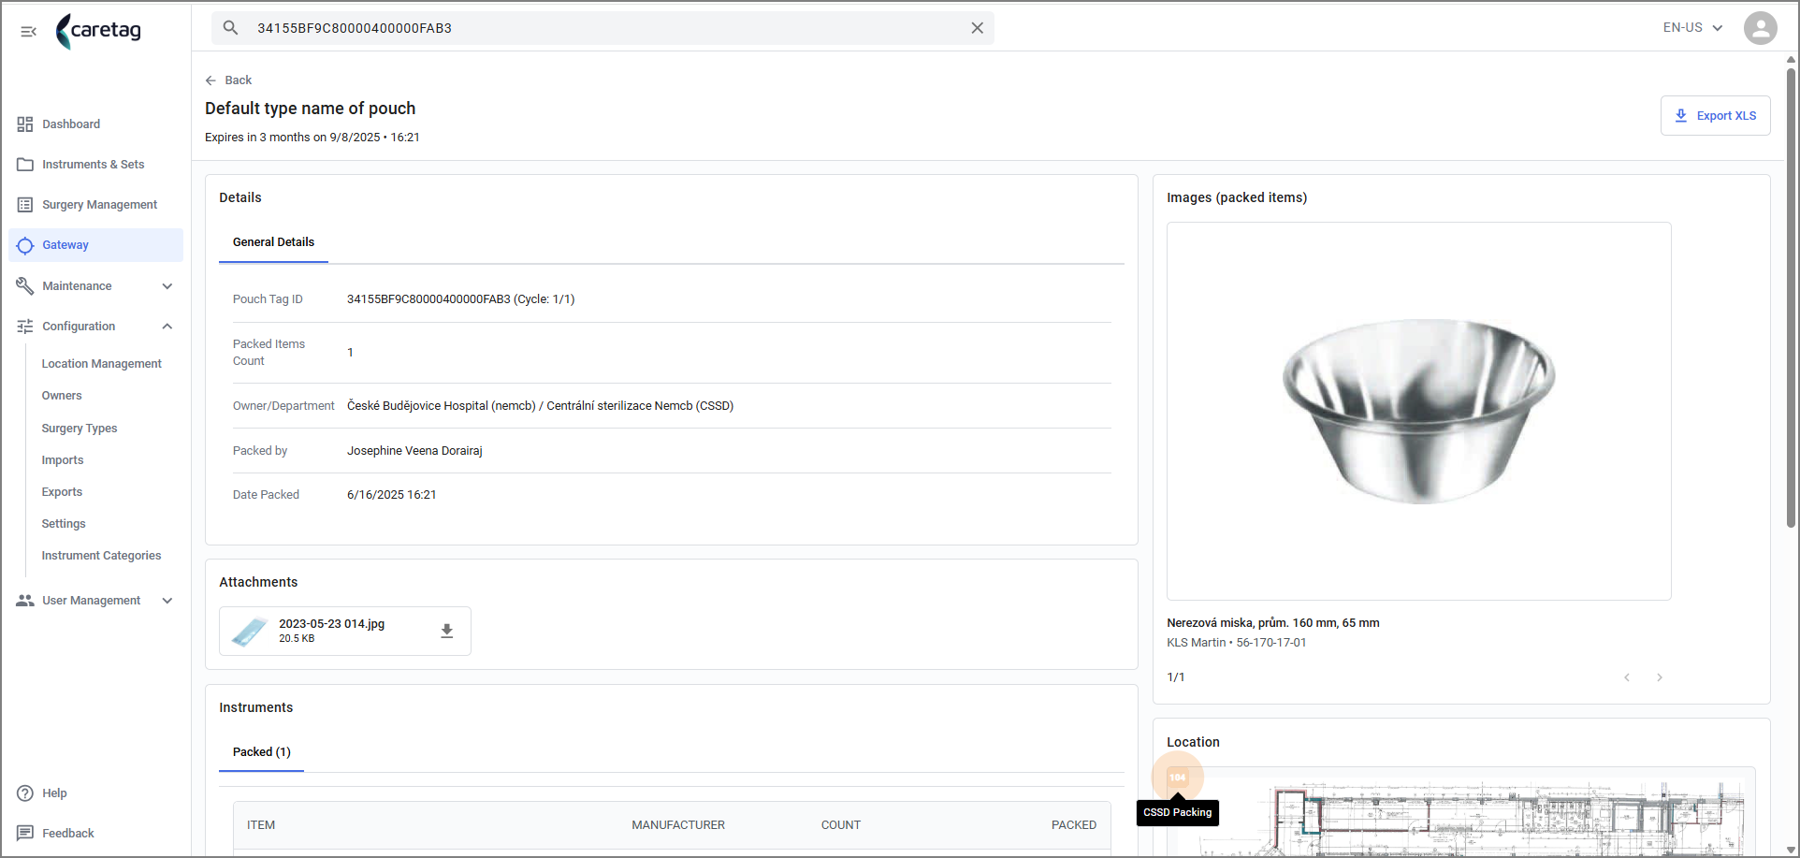This screenshot has height=858, width=1800.
Task: Download the 2023-05-23 014.jpg attachment
Action: tap(447, 632)
